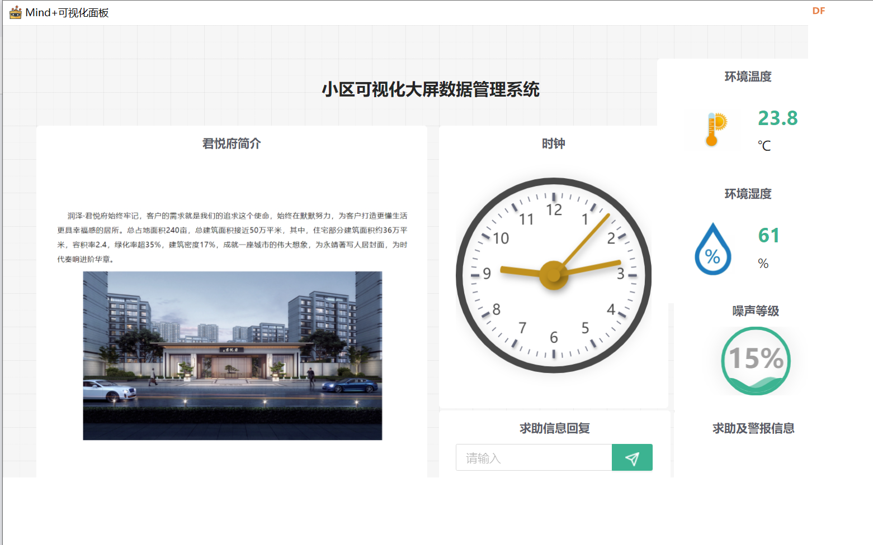This screenshot has height=545, width=873.
Task: Click the number 6 on the clock
Action: click(x=554, y=337)
